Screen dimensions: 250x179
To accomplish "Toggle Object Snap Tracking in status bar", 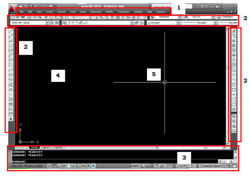I will pos(74,166).
